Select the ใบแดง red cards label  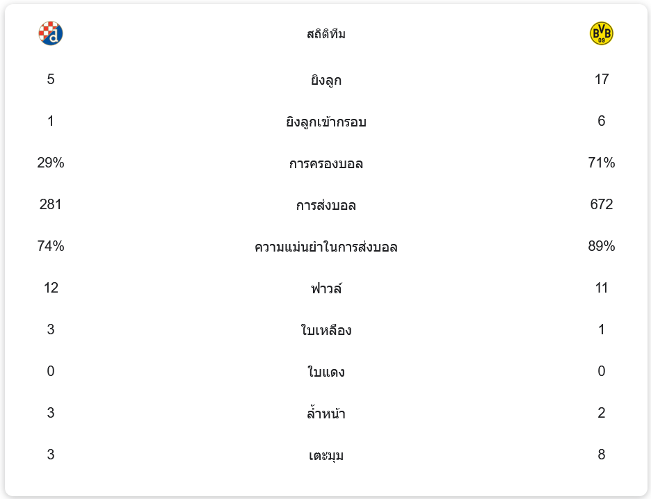point(325,373)
